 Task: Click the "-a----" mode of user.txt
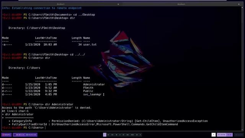(7, 44)
